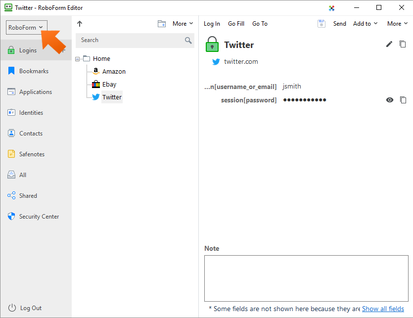Click the Log Out power icon
The height and width of the screenshot is (318, 413).
click(12, 308)
